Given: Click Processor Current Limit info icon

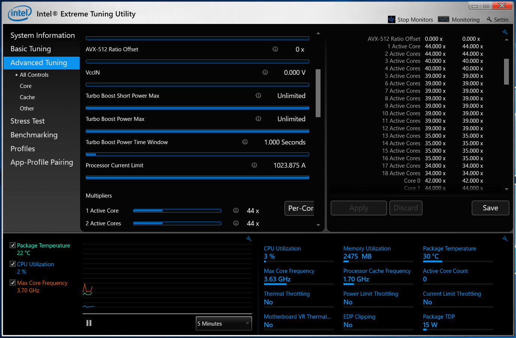Looking at the screenshot, I should (x=254, y=165).
